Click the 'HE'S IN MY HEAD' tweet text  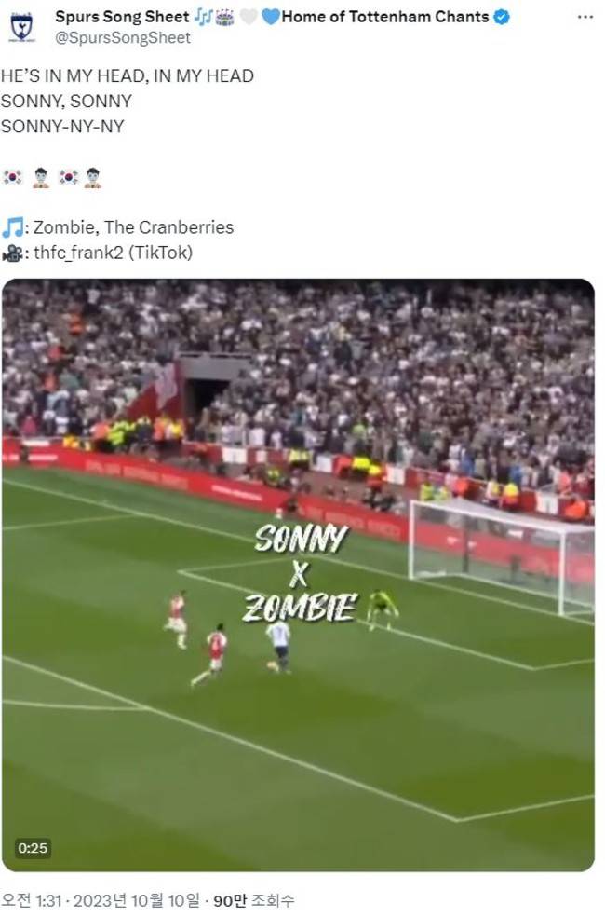click(128, 76)
